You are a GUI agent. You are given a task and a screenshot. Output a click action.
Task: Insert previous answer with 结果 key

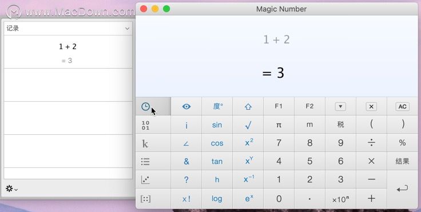click(402, 161)
